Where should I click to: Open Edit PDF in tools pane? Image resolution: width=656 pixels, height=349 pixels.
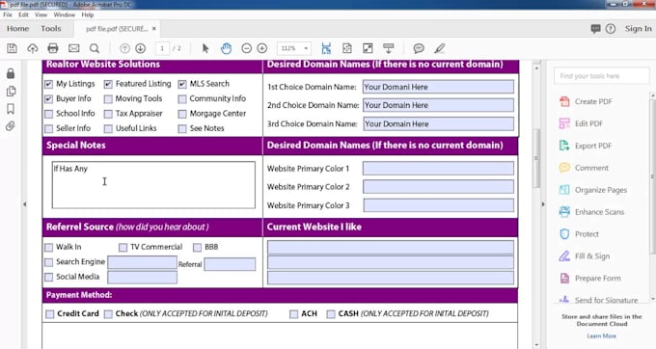pos(581,123)
